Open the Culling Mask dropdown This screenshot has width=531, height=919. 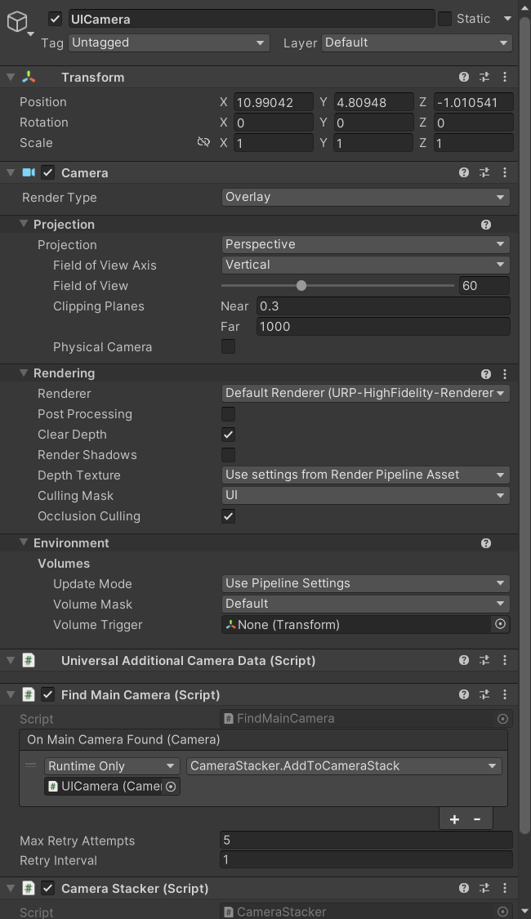(366, 495)
